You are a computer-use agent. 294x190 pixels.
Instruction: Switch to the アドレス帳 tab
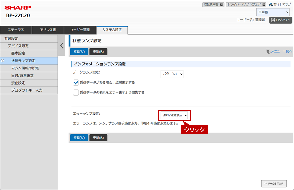click(x=48, y=30)
